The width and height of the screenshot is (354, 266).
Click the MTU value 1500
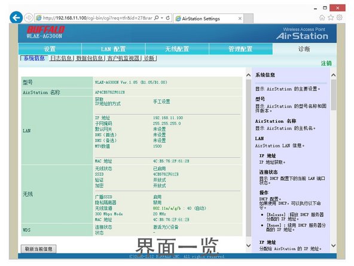click(157, 146)
